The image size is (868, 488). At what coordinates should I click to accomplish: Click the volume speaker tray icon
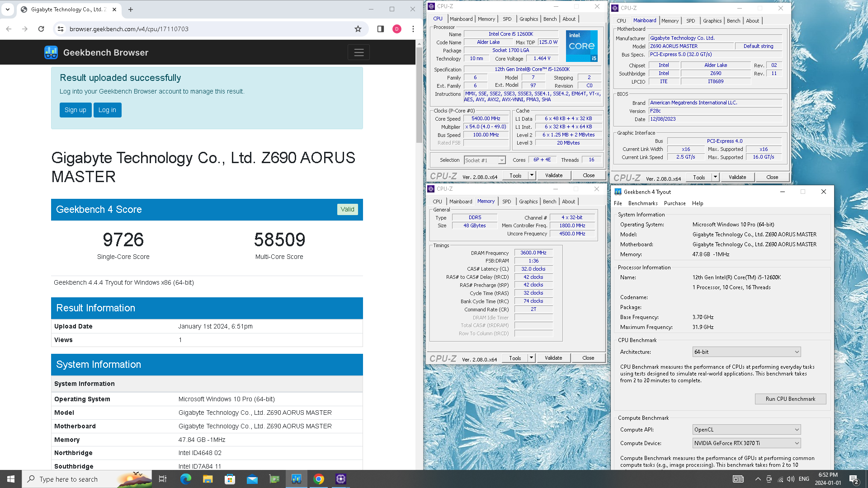pos(790,479)
